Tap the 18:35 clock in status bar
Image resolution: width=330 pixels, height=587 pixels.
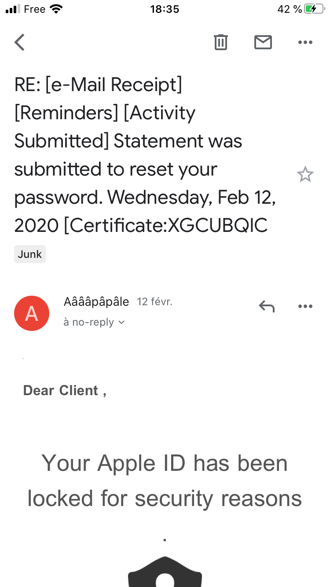(165, 9)
